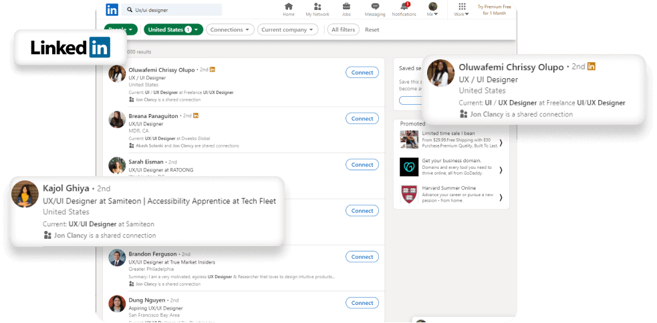This screenshot has height=323, width=657.
Task: Click Oluwafemi's photo in the enlarged callout card
Action: 441,73
